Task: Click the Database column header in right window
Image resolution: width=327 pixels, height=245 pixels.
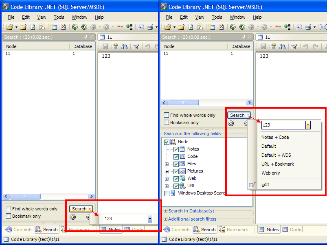Action: [x=240, y=46]
